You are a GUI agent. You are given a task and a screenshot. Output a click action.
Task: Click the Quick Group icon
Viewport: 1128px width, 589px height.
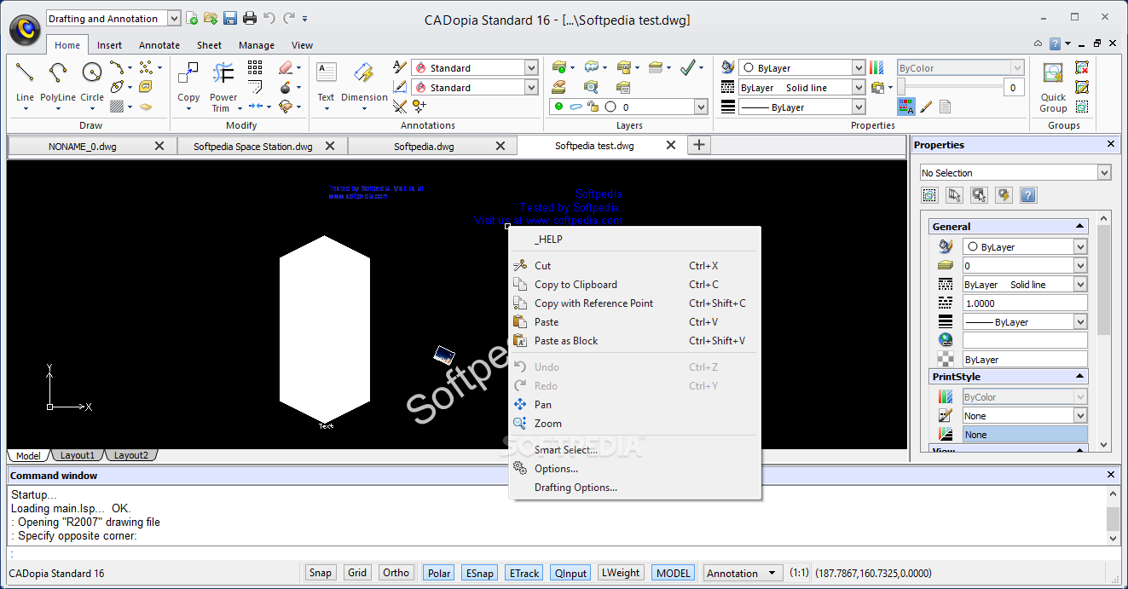(1053, 85)
